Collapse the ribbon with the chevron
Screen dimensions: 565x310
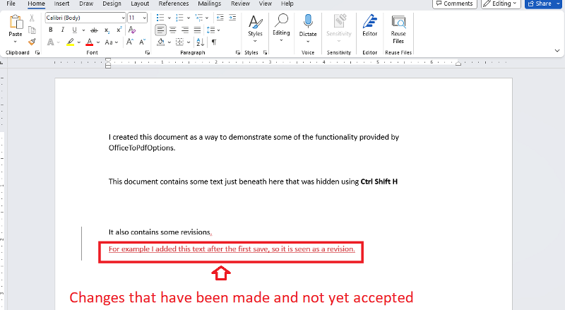[x=557, y=50]
